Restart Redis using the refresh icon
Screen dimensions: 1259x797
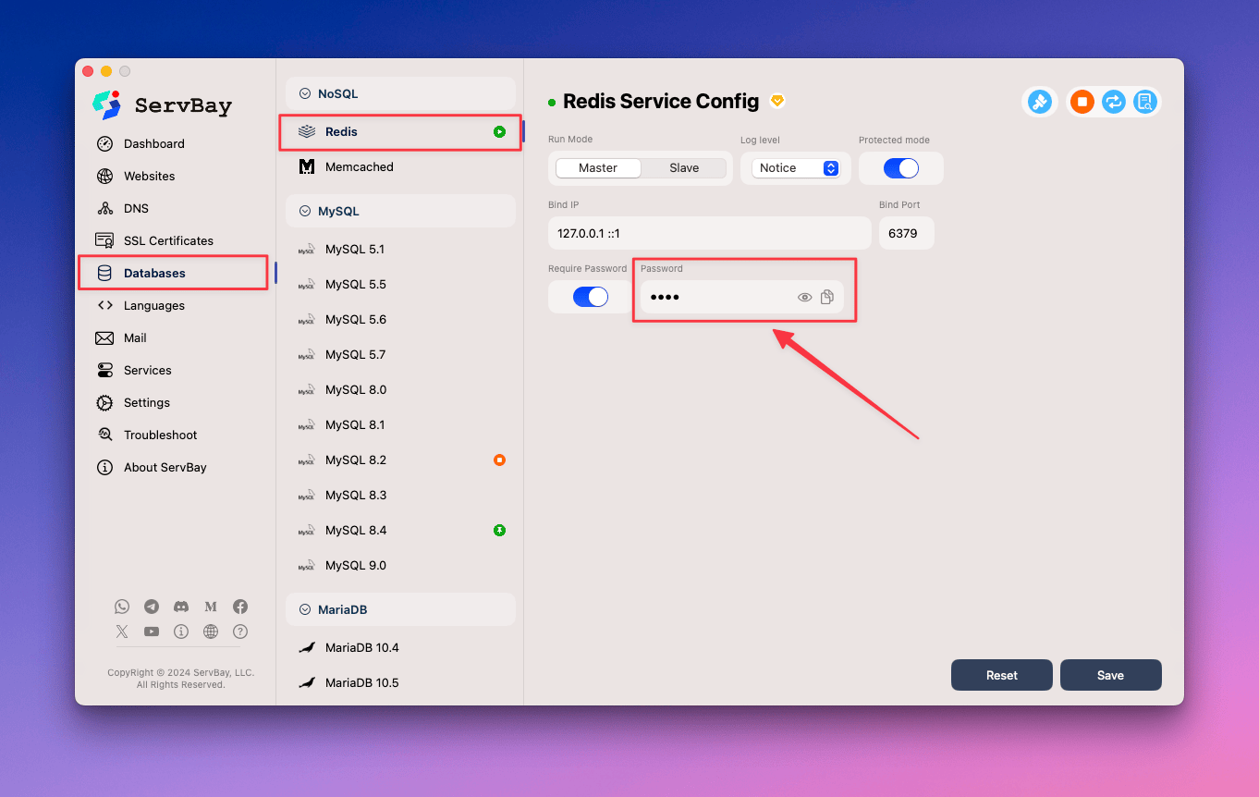[x=1113, y=102]
